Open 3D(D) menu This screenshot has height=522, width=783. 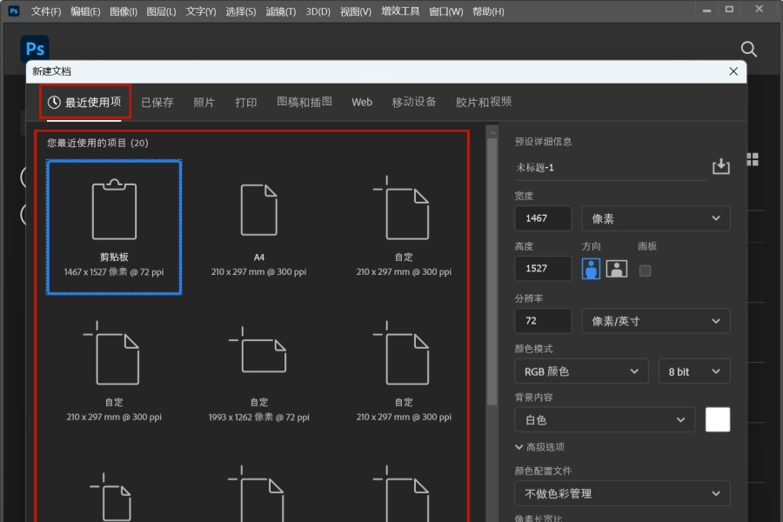coord(318,11)
